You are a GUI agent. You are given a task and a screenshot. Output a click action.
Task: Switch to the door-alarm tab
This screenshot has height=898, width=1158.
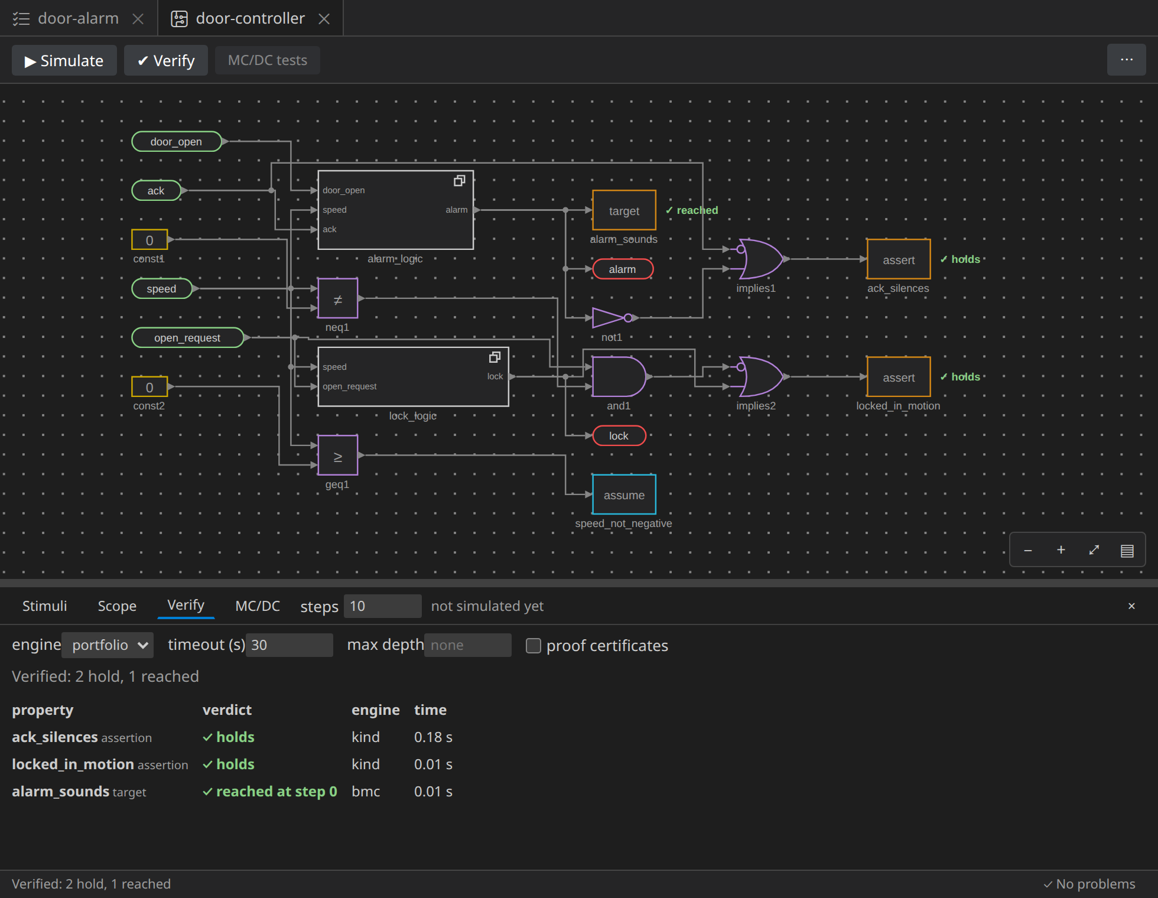click(x=79, y=18)
